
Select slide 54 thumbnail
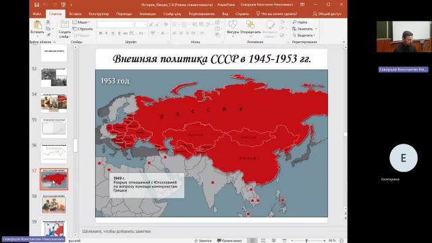(x=54, y=103)
